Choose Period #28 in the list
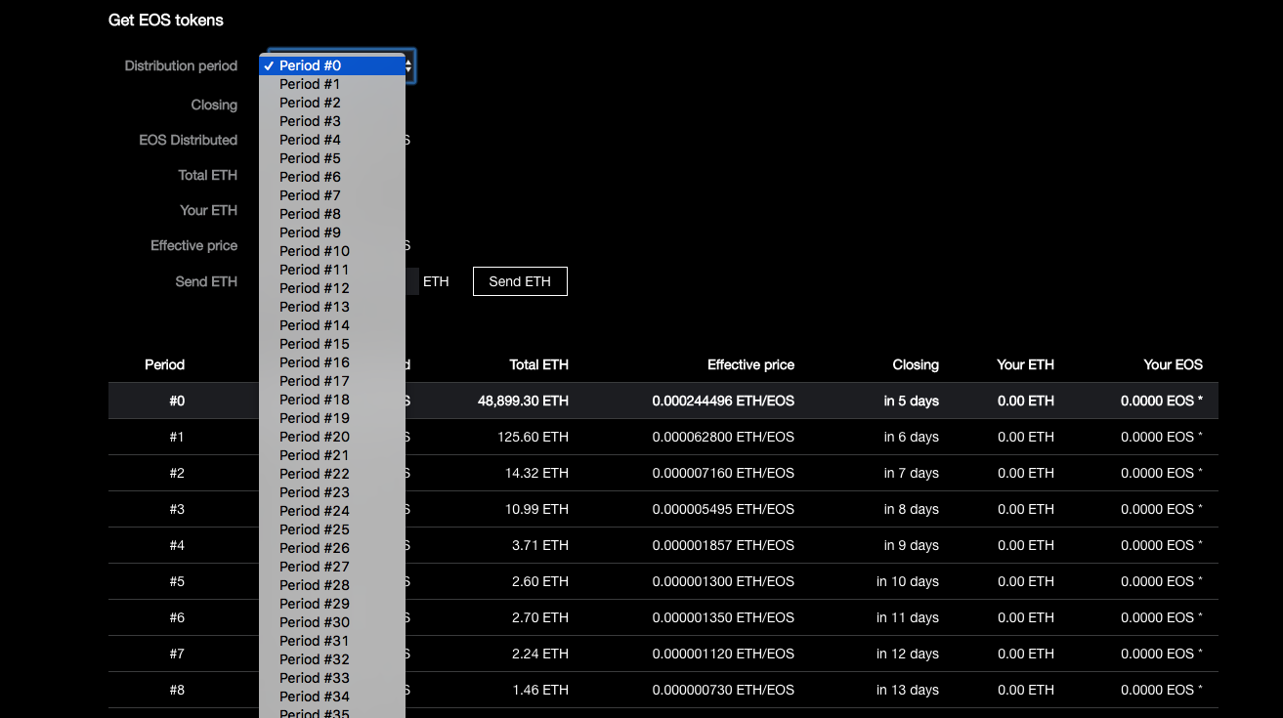Image resolution: width=1283 pixels, height=718 pixels. click(x=332, y=585)
